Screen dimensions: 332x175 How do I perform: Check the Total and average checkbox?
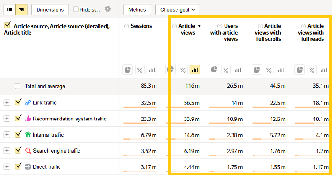coord(18,86)
